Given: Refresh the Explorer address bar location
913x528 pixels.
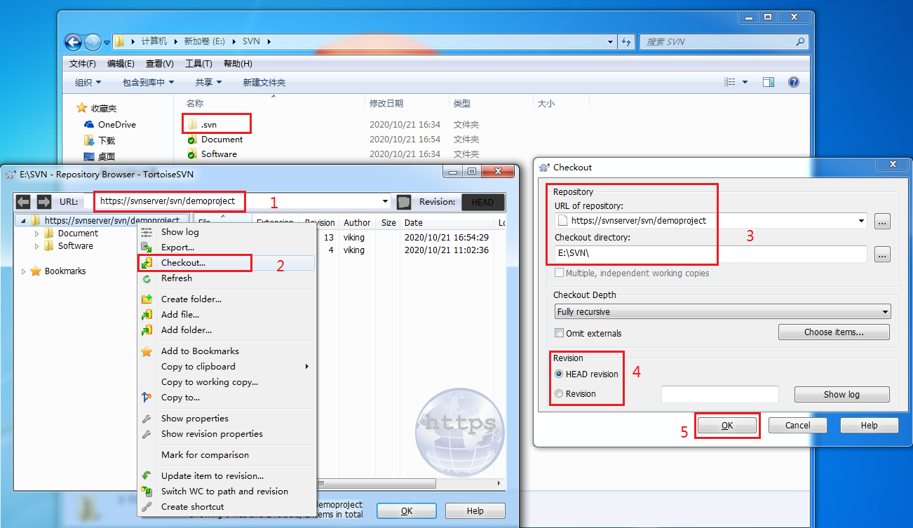Looking at the screenshot, I should pyautogui.click(x=626, y=42).
